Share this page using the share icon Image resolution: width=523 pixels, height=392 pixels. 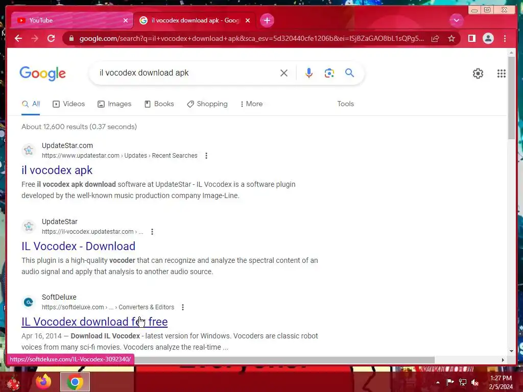pyautogui.click(x=435, y=39)
